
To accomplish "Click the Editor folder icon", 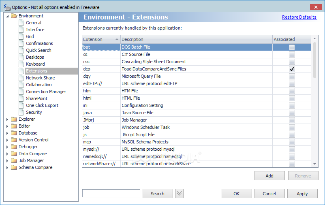I will tap(14, 126).
